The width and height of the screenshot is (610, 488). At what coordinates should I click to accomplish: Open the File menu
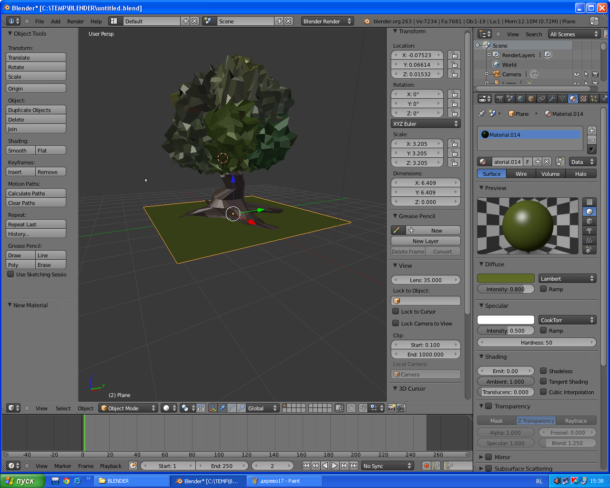pos(40,21)
